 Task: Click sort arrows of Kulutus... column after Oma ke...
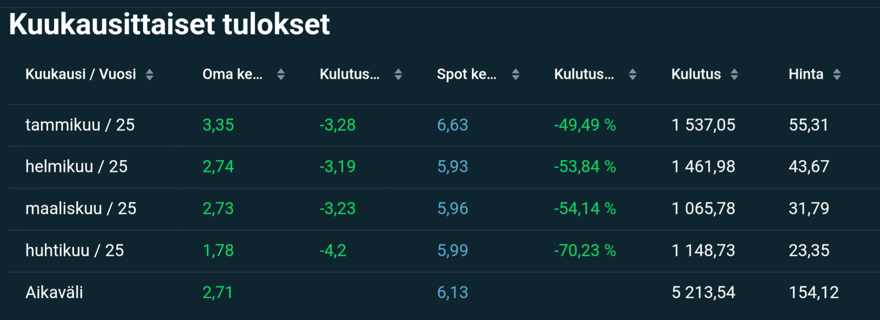(398, 75)
